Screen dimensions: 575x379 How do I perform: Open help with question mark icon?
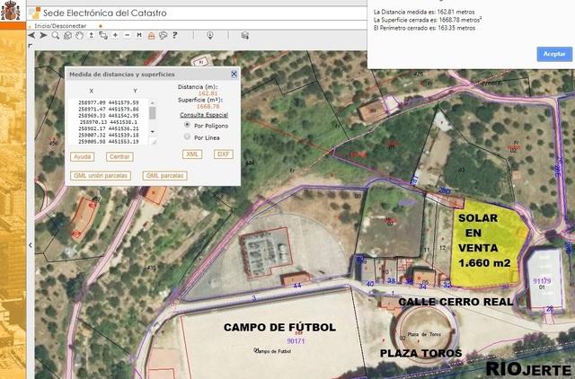(x=174, y=35)
